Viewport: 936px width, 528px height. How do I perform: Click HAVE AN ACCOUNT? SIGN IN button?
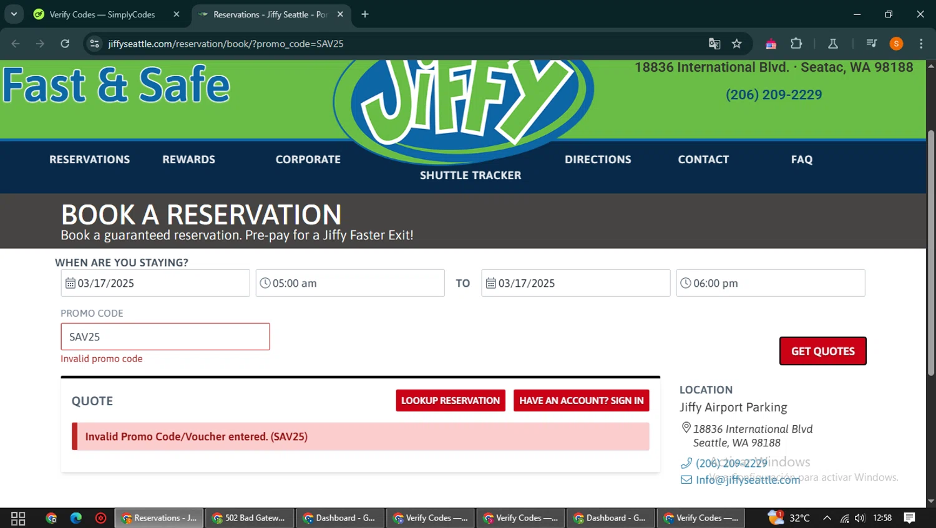tap(582, 400)
